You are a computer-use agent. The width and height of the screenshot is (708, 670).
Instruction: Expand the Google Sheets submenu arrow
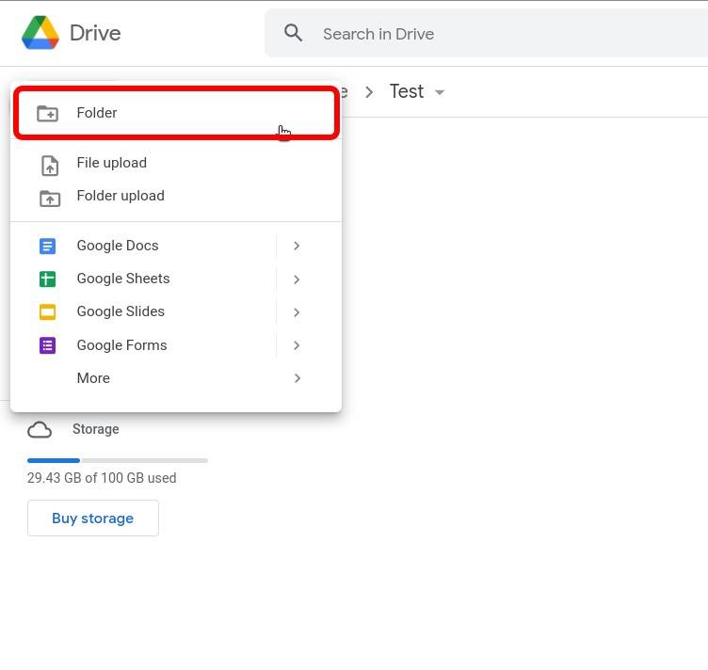click(x=297, y=279)
